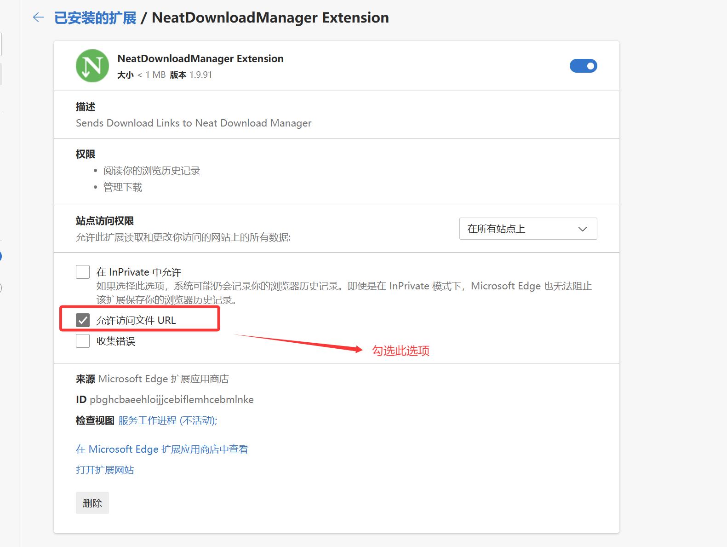Disable the NeatDownloadManager extension switch
This screenshot has height=547, width=727.
(x=583, y=66)
